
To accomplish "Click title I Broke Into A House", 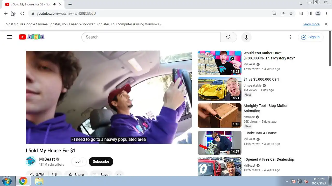I will coord(260,133).
